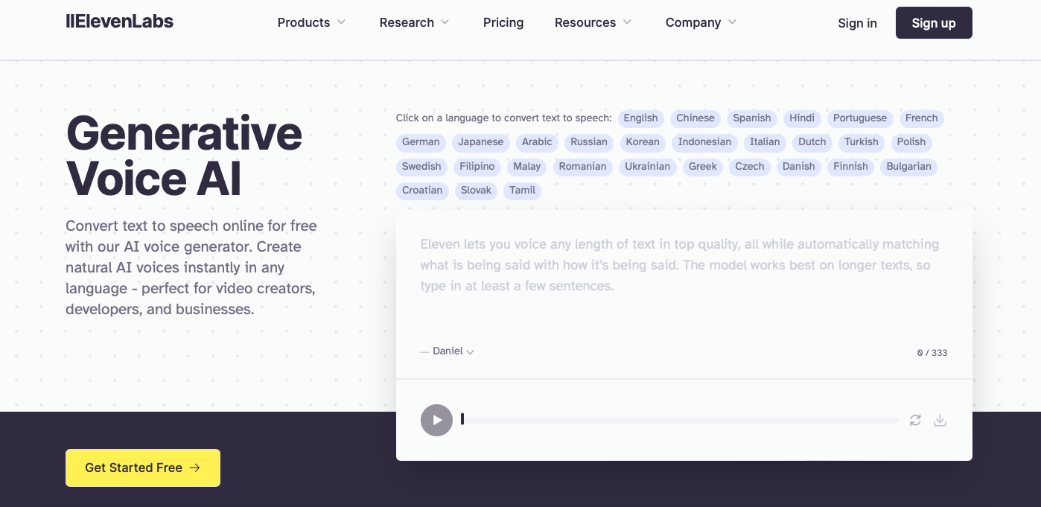
Task: Pick the Croatian language chip
Action: (x=422, y=191)
